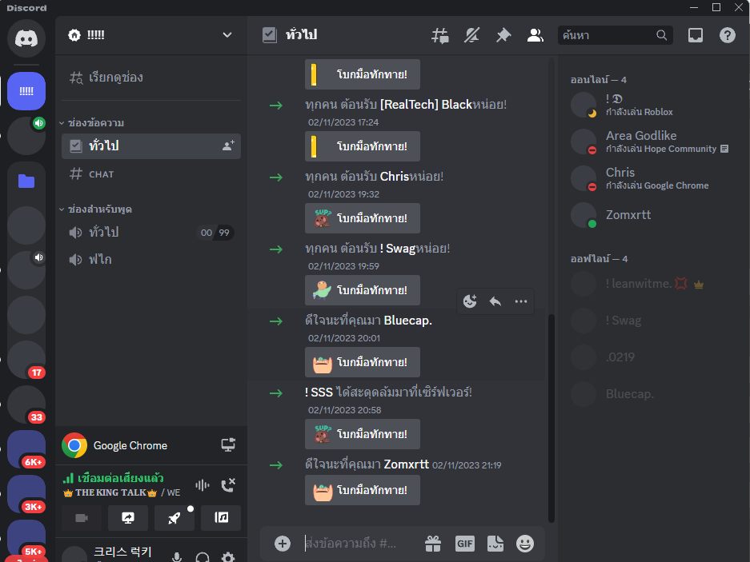Open the sticker picker
750x562 pixels.
coord(495,544)
